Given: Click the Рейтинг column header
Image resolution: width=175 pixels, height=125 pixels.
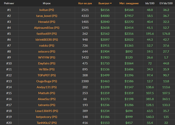Looking at the screenshot, I should (9, 3).
